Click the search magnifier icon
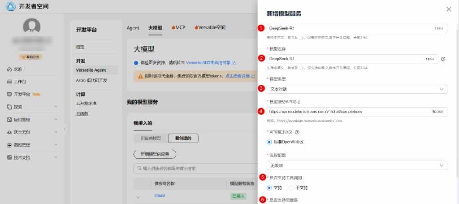The image size is (459, 204). pos(139,168)
